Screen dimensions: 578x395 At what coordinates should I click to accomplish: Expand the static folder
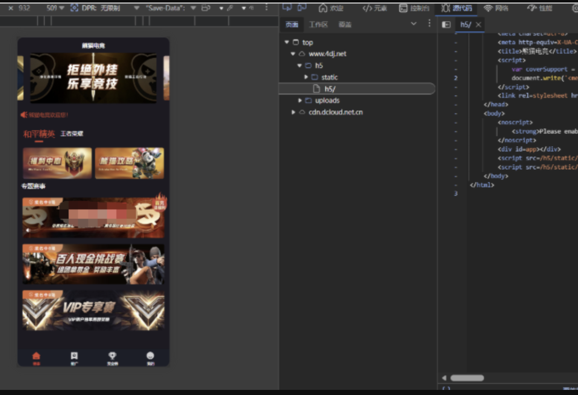pyautogui.click(x=306, y=77)
